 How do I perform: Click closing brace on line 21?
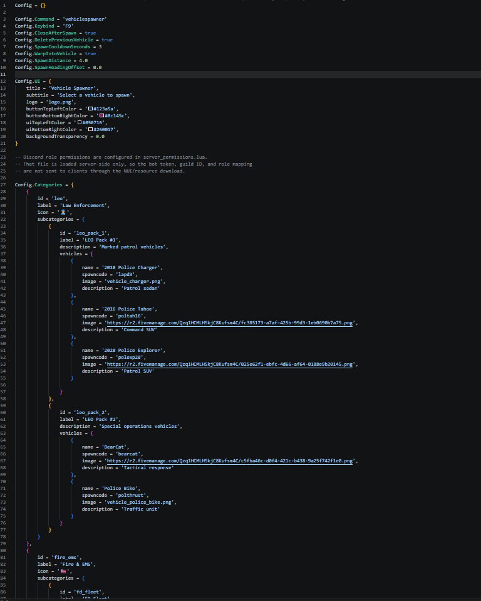click(x=16, y=144)
